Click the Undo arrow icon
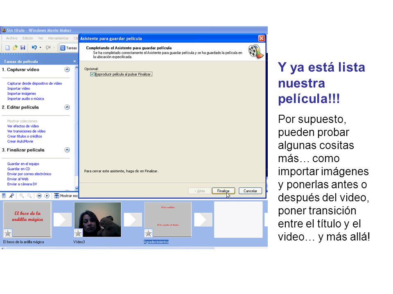Screen dimensions: 393x294 (x=34, y=47)
